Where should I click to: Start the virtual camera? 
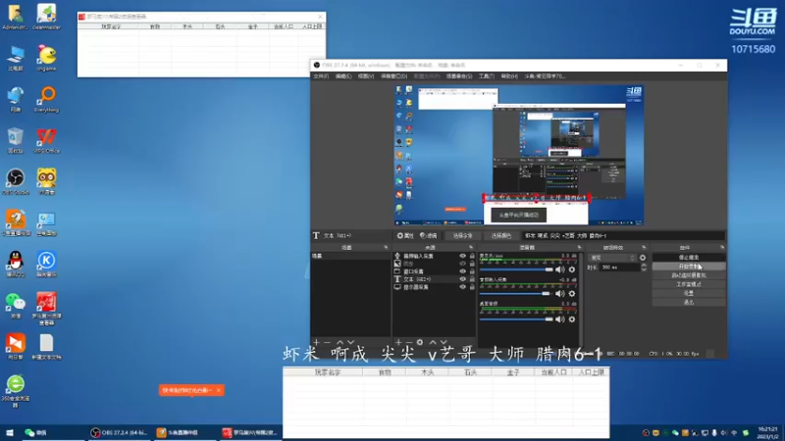pyautogui.click(x=689, y=275)
